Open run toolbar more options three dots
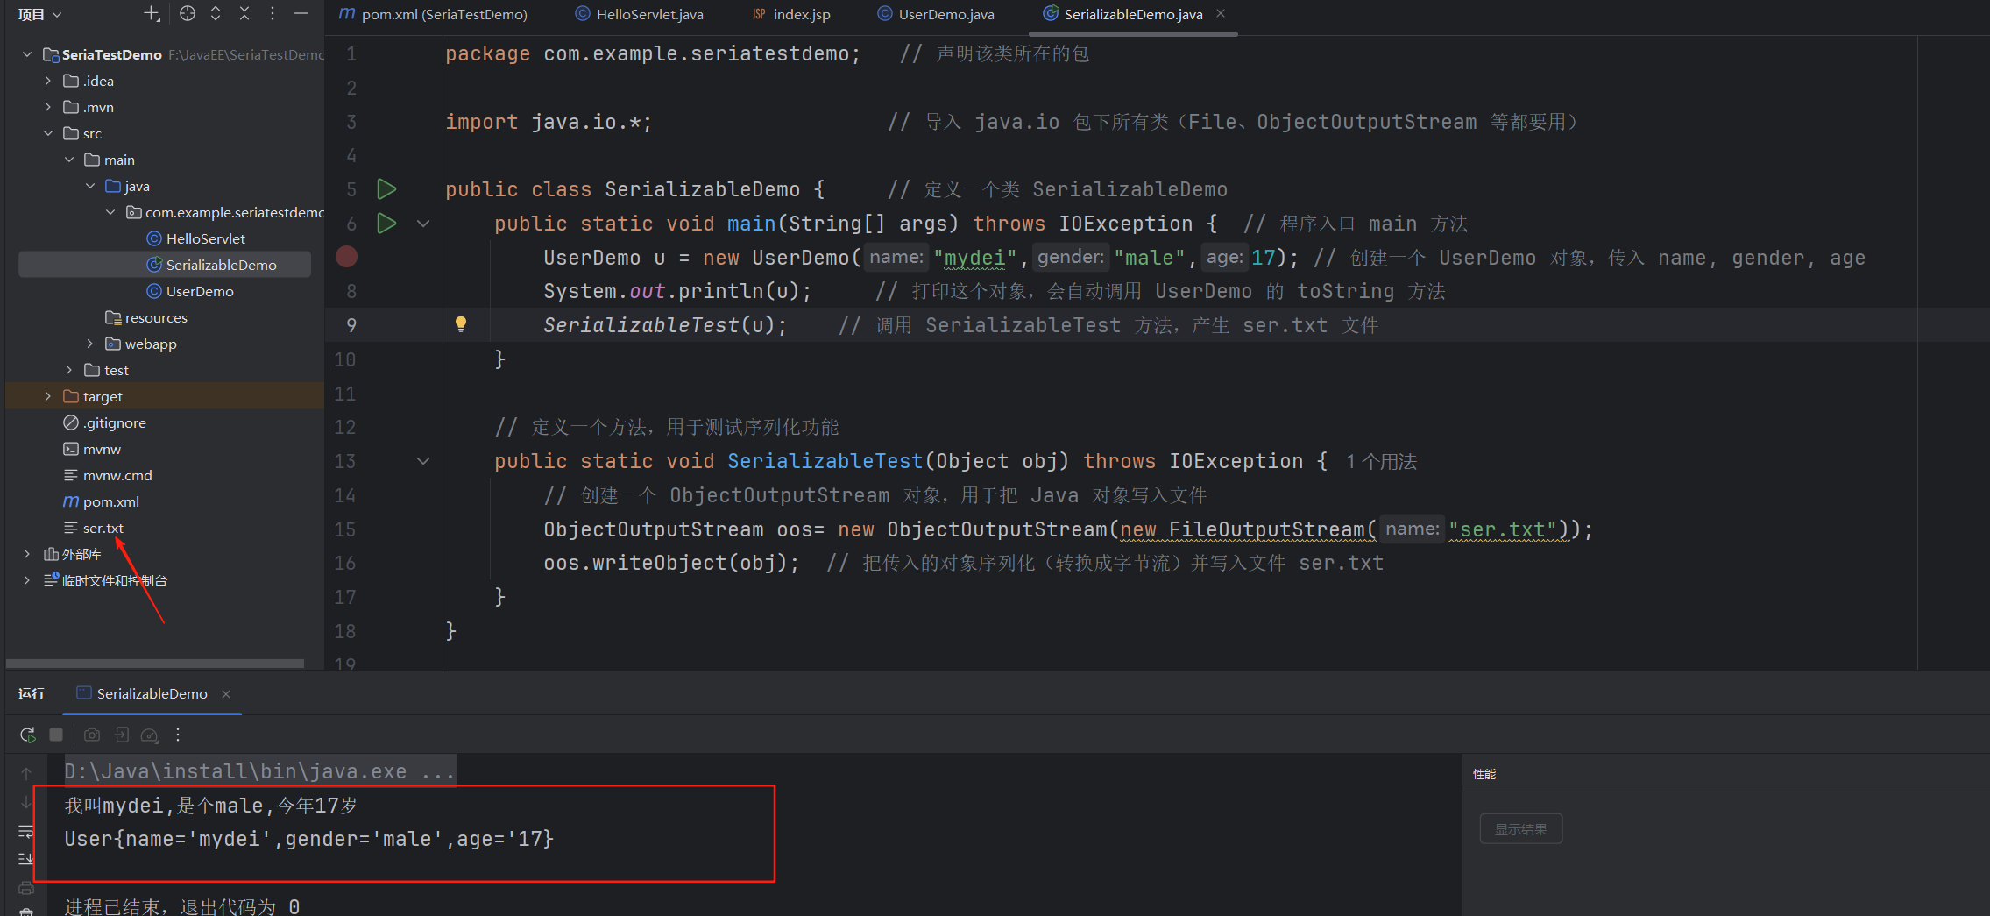This screenshot has height=916, width=1990. (178, 735)
